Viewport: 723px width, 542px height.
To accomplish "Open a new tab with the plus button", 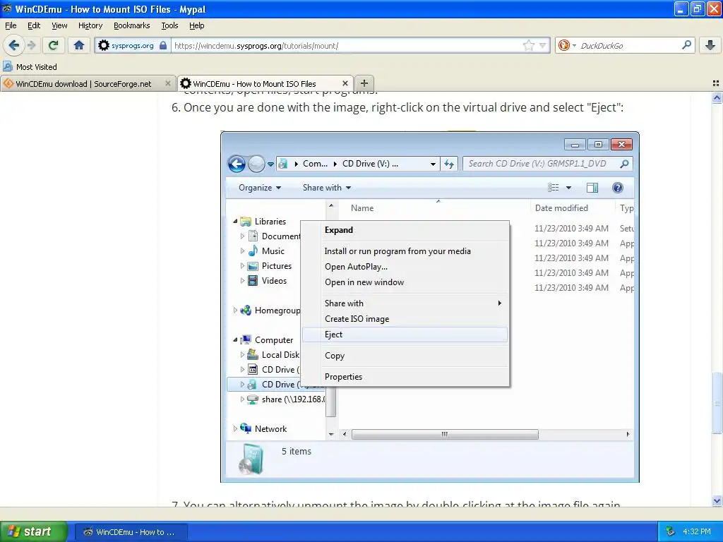I will [364, 83].
